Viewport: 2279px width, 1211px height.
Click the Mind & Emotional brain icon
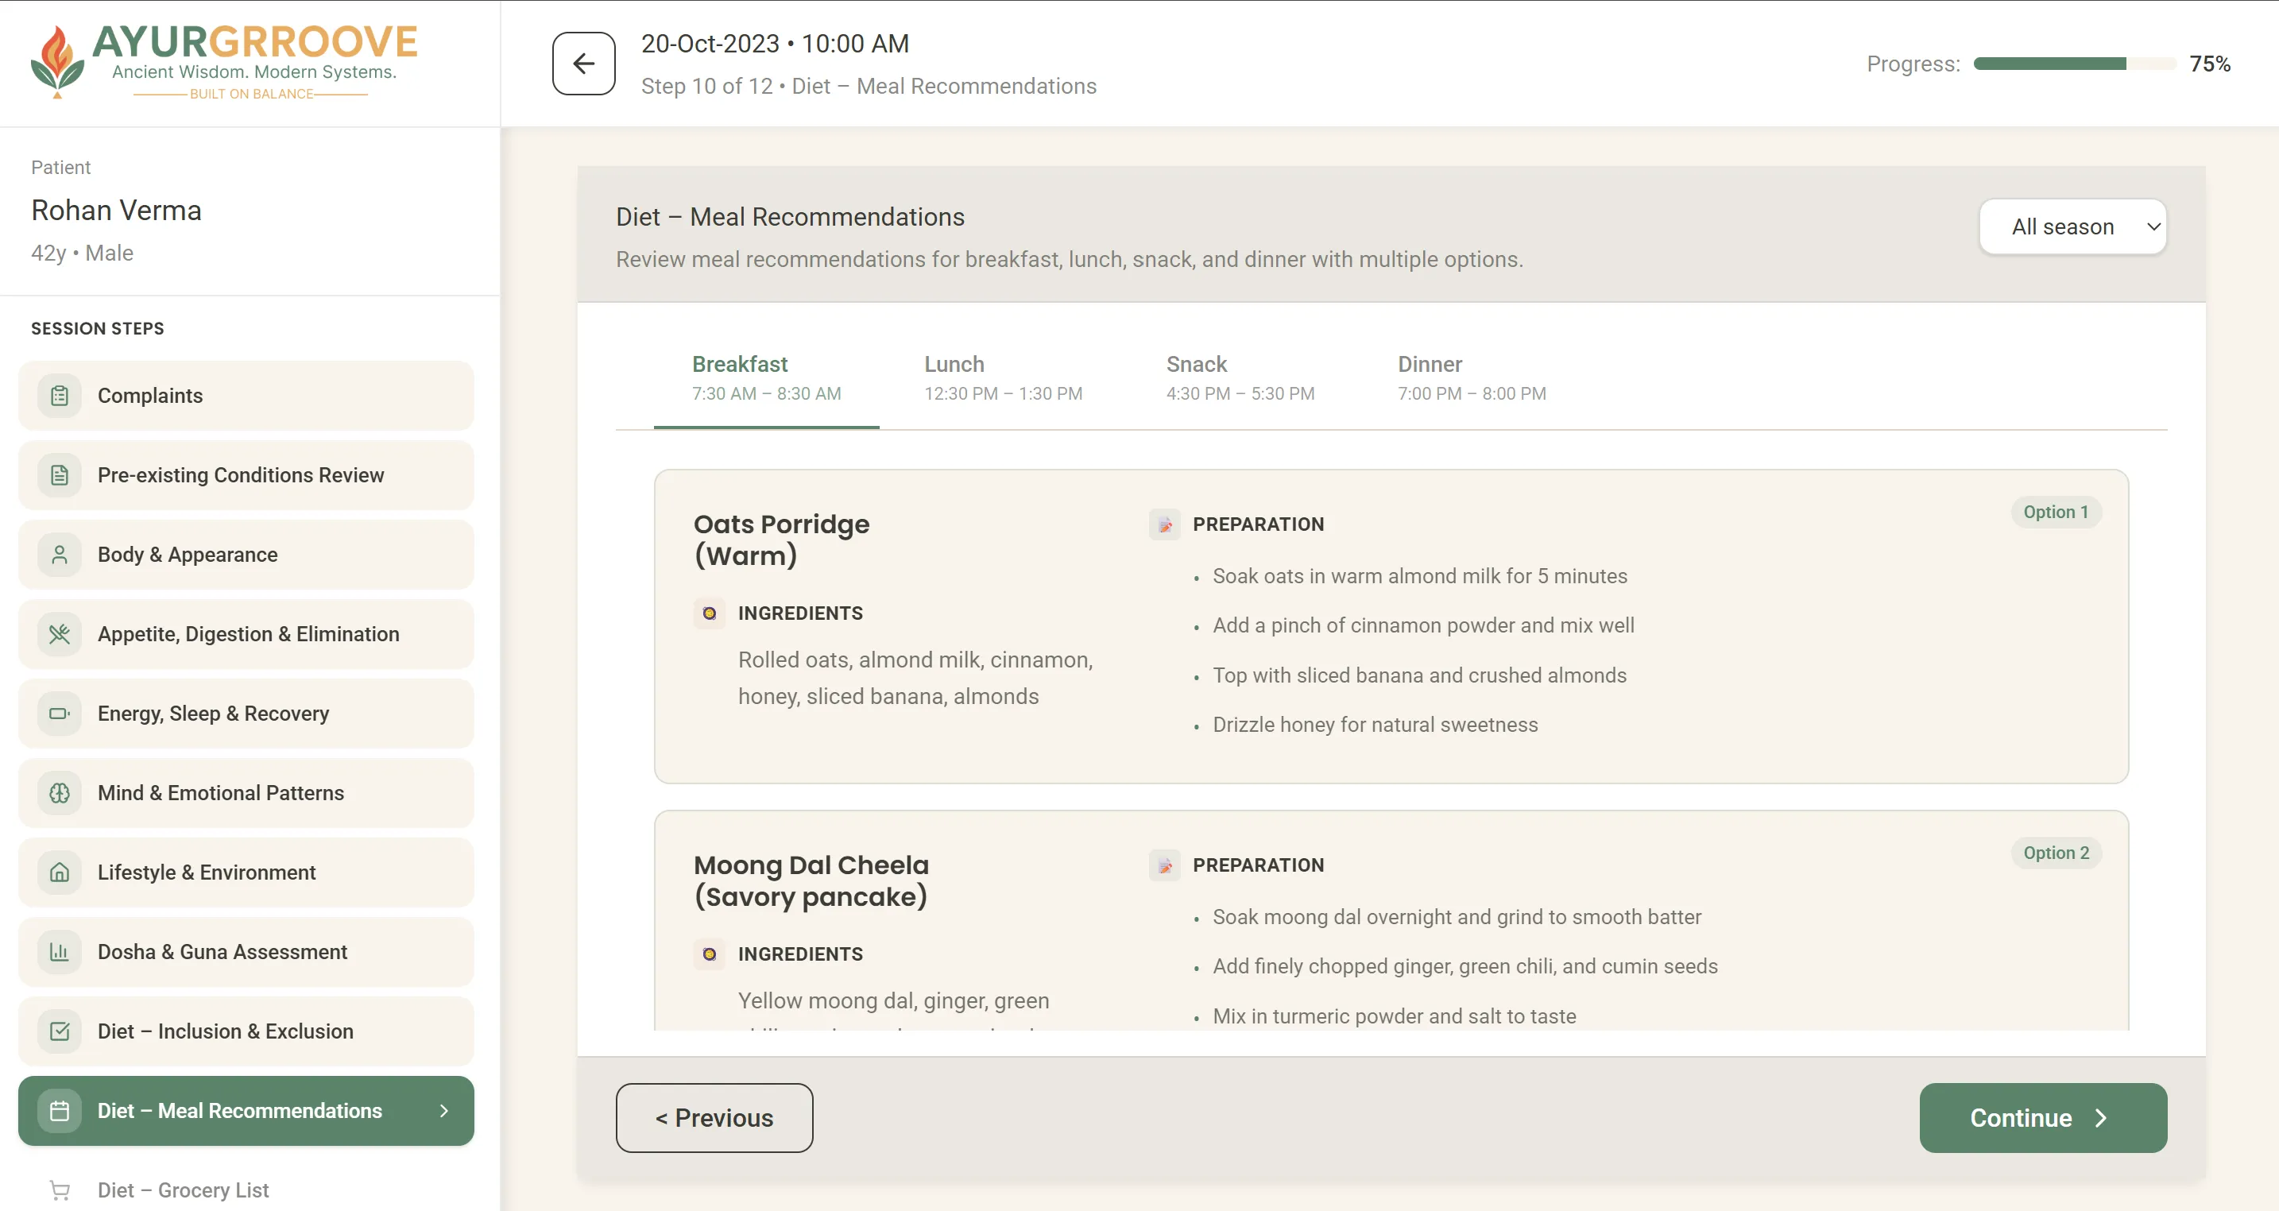(x=60, y=794)
